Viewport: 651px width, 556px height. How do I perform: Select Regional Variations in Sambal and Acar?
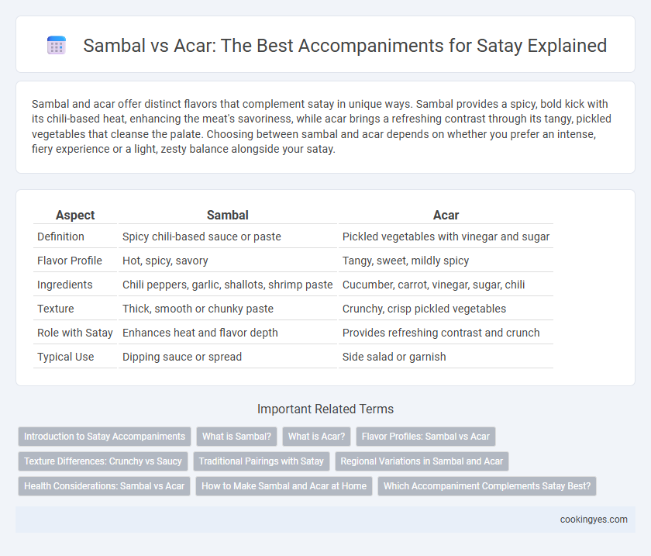(422, 461)
